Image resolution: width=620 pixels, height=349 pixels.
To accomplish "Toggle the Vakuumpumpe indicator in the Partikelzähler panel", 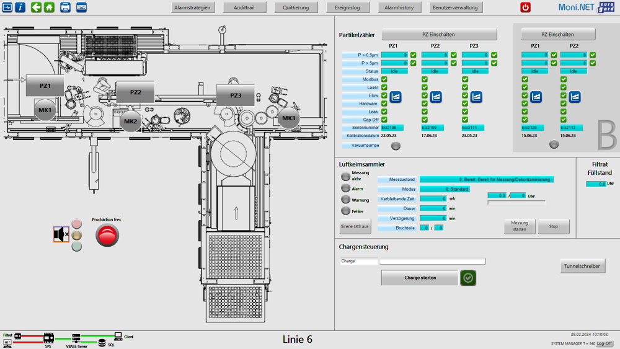I will (x=396, y=146).
